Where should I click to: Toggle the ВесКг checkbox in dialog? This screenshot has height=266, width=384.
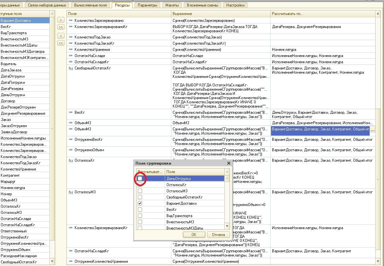tap(140, 210)
